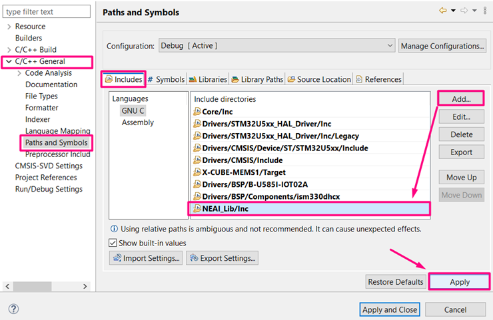Select Paths and Symbols in the tree
The height and width of the screenshot is (320, 493).
click(x=56, y=142)
